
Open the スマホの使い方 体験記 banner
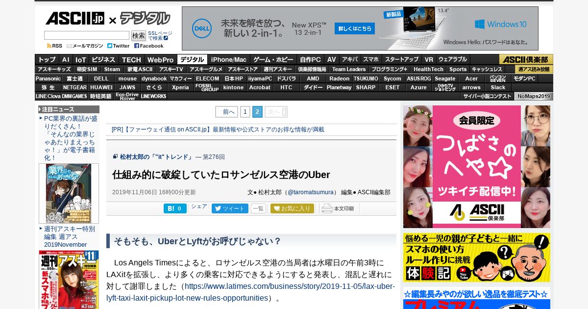477,257
